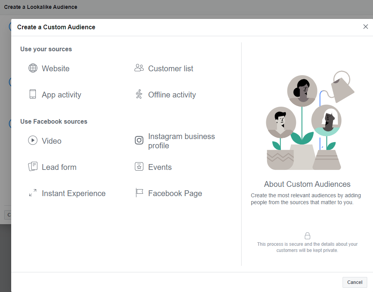Image resolution: width=373 pixels, height=292 pixels.
Task: Select the Lead form option
Action: point(59,167)
